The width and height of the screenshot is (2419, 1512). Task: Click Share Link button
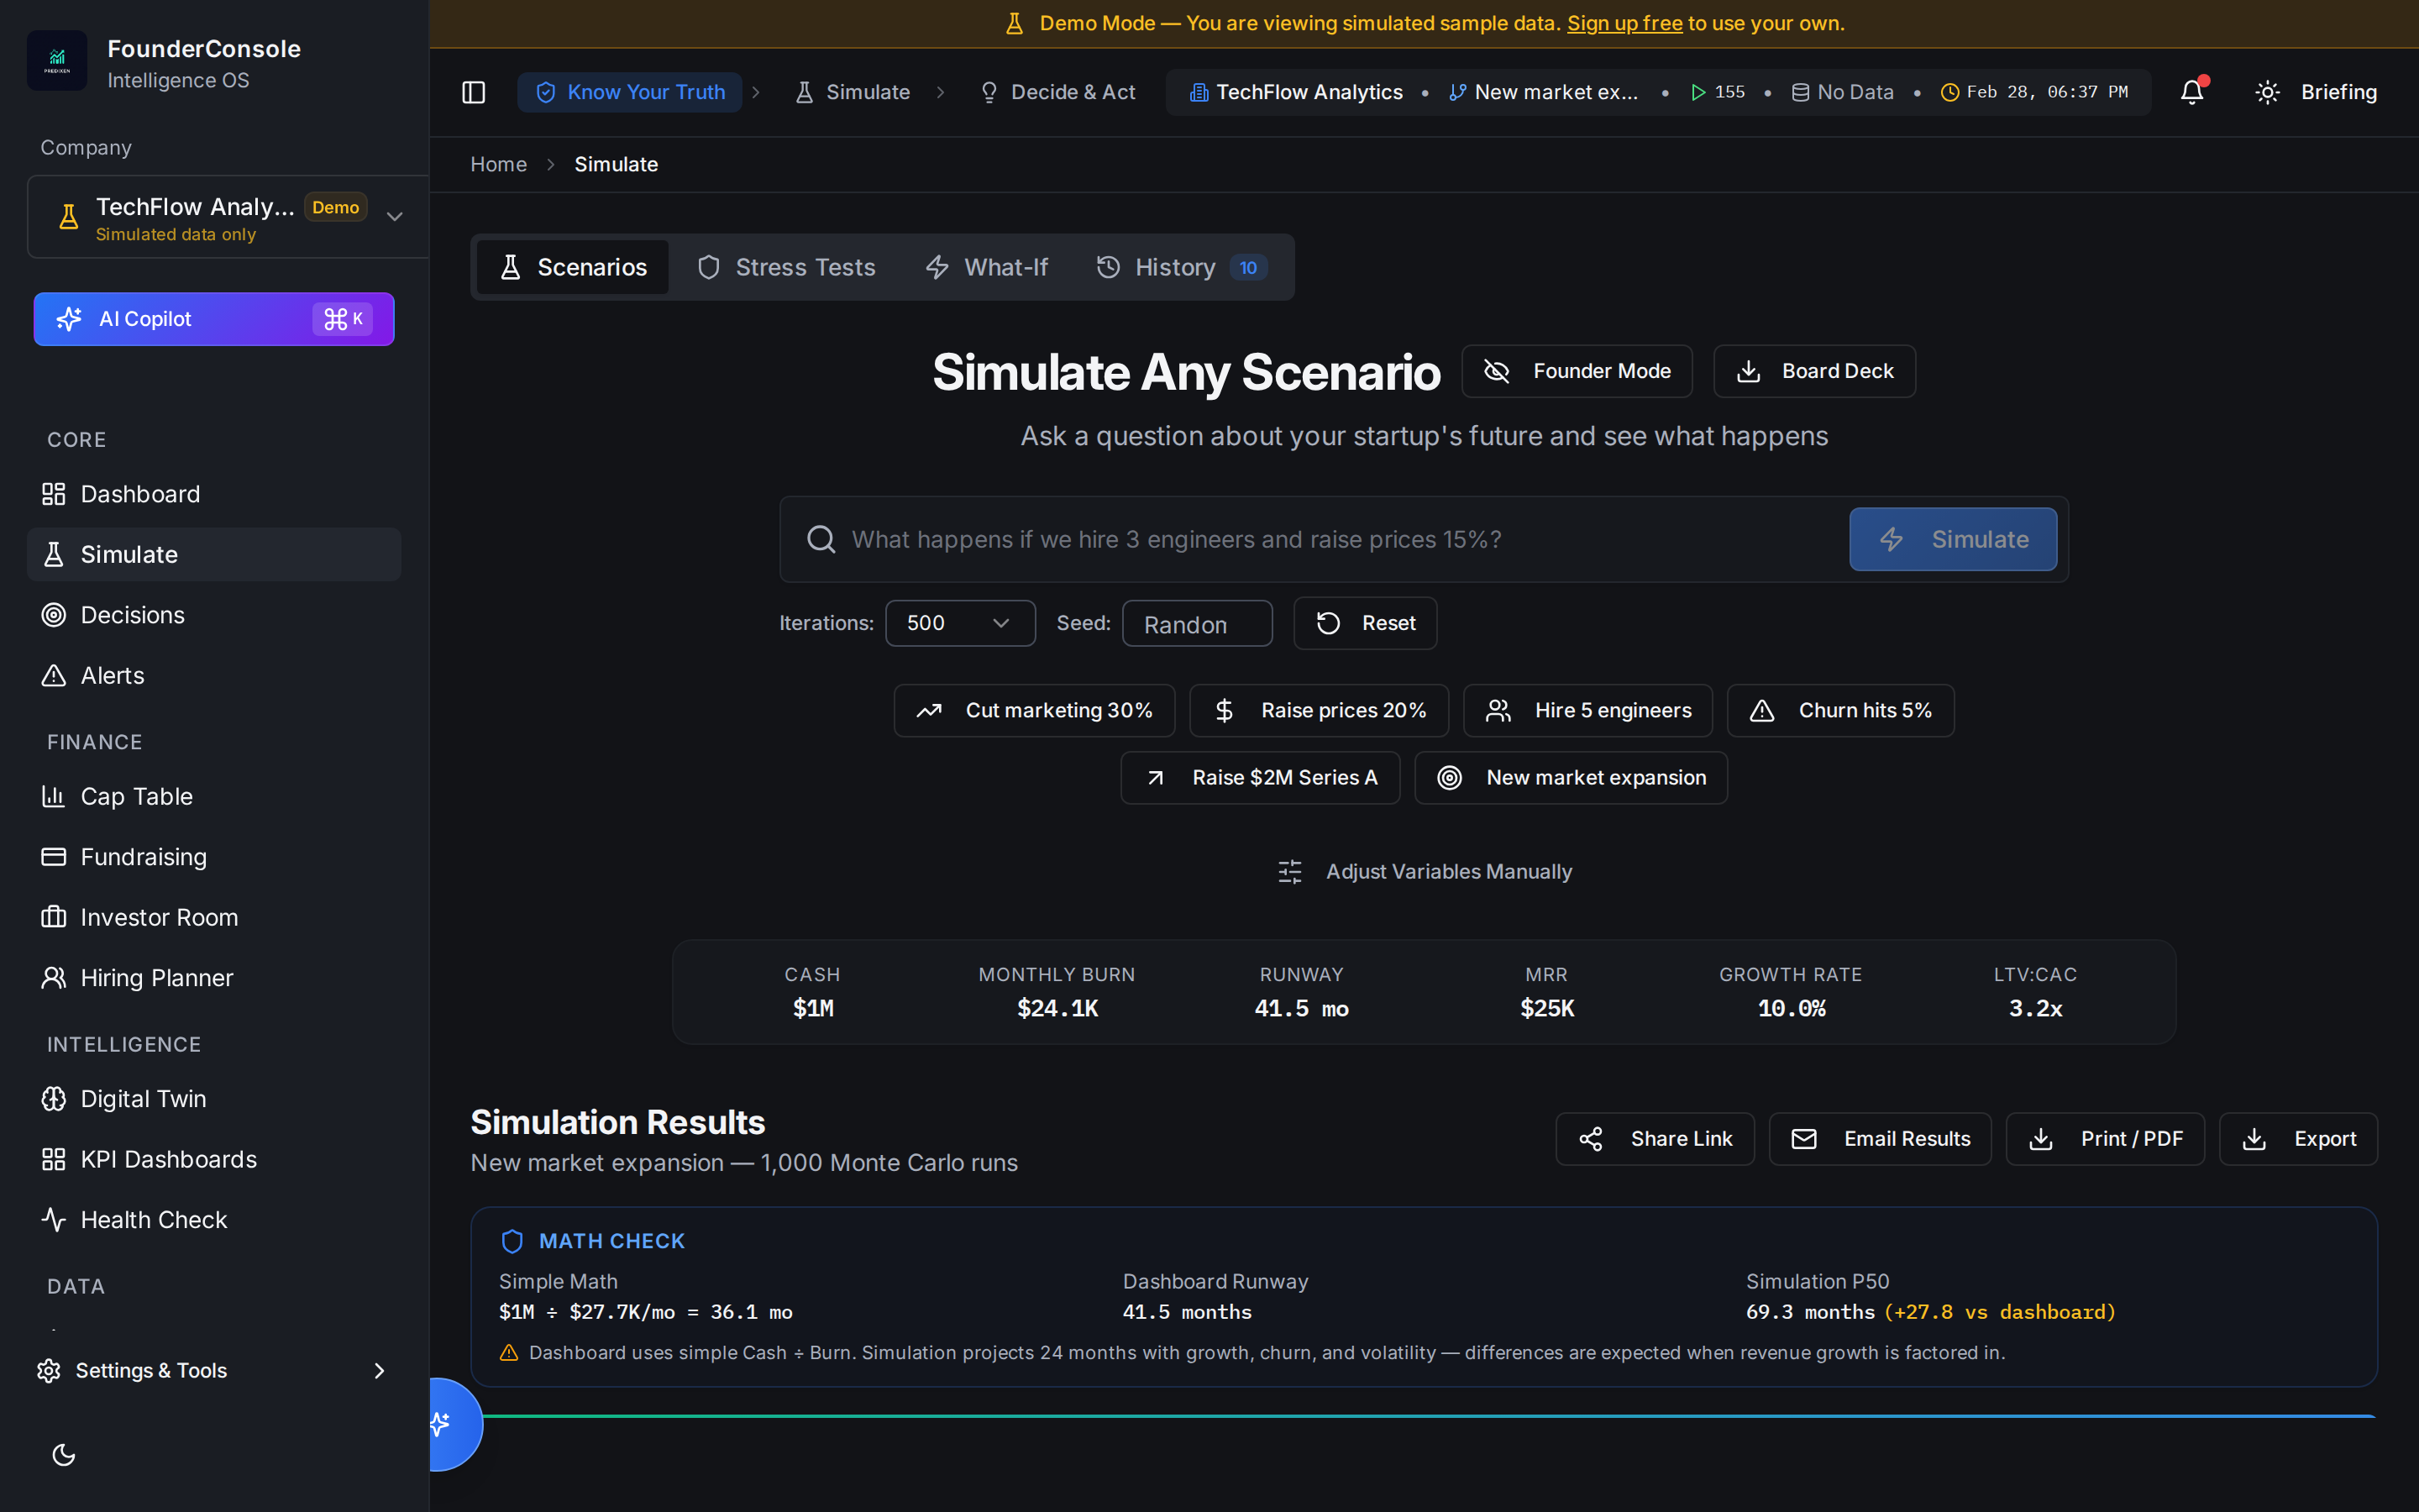point(1655,1139)
